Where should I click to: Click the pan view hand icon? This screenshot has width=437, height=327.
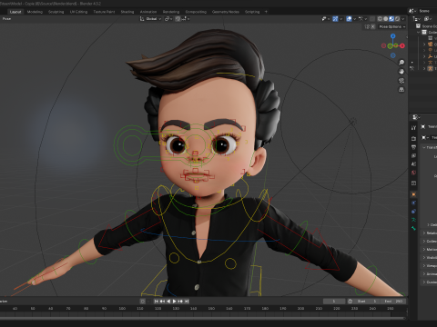(x=401, y=72)
